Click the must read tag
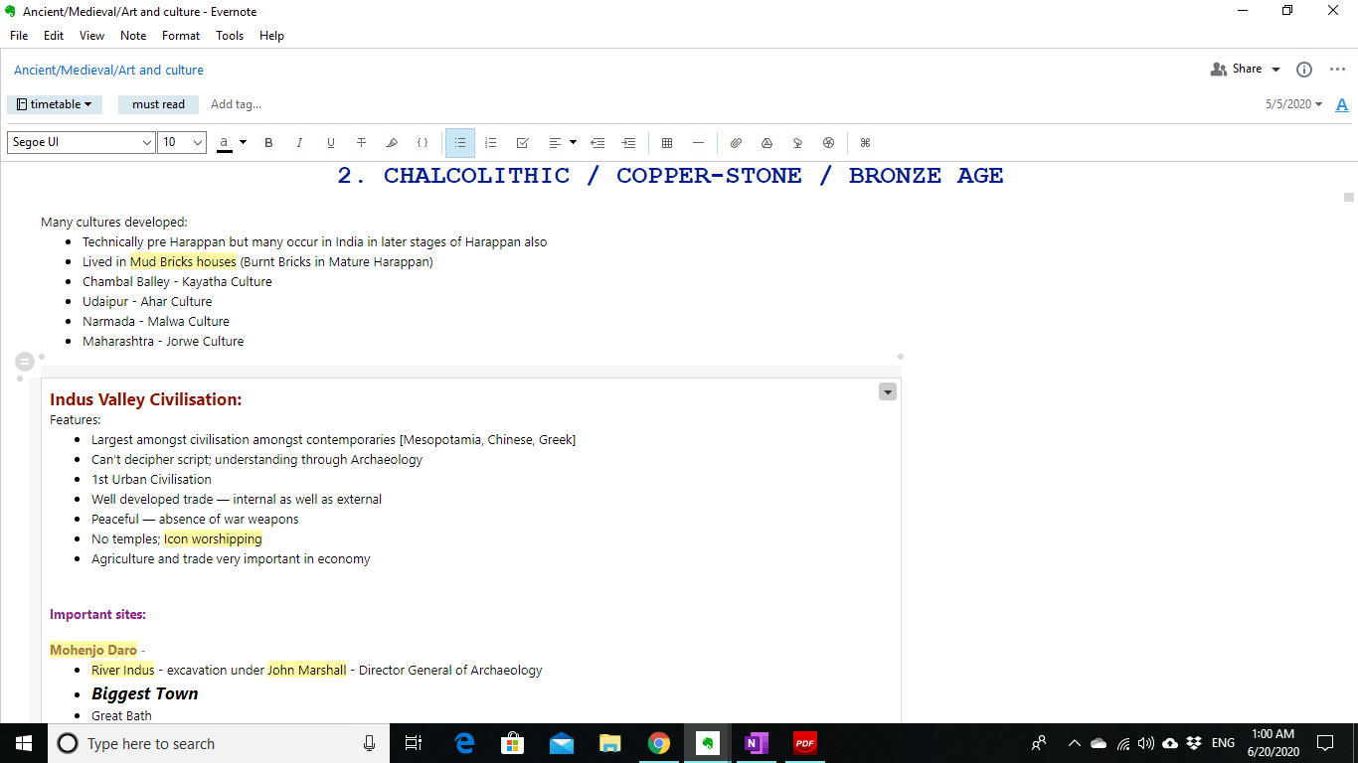 [158, 104]
